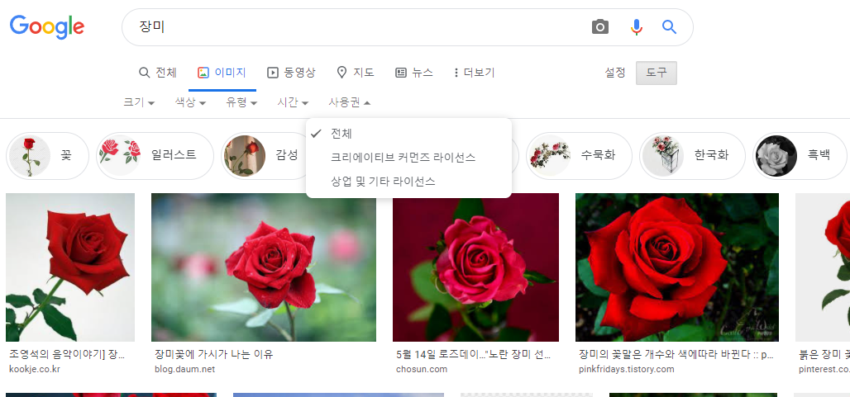850x397 pixels.
Task: Open the 뉴스 tab
Action: [x=414, y=73]
